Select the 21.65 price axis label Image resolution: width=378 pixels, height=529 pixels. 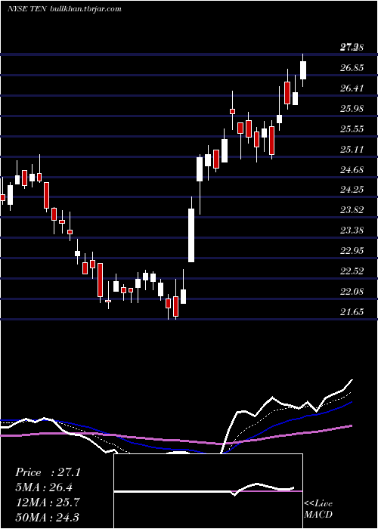click(x=352, y=311)
